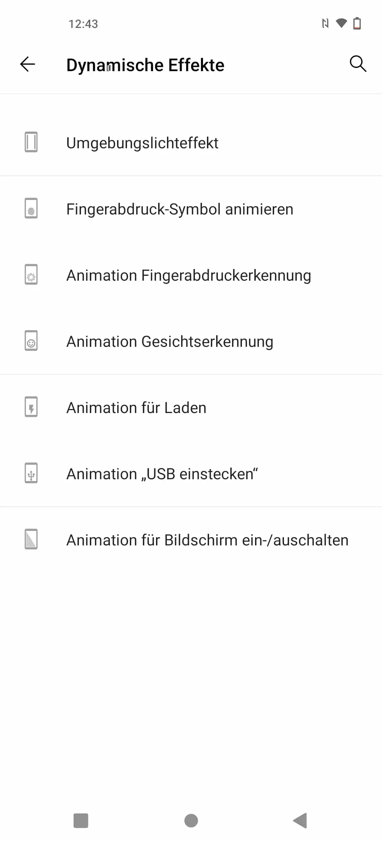Tap the back arrow icon
The width and height of the screenshot is (382, 841).
tap(28, 64)
